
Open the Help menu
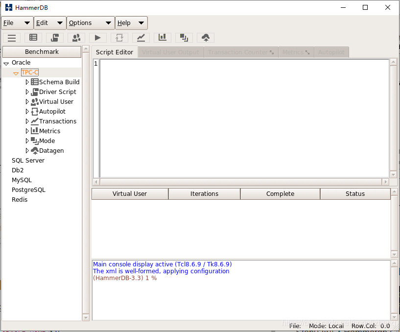(131, 23)
